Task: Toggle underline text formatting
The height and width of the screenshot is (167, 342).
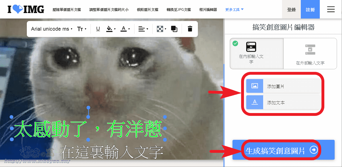Action: coord(98,29)
